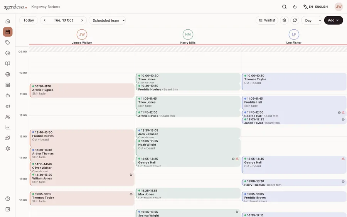The image size is (347, 217).
Task: Click the robot icon on William Jones appointment
Action: (x=131, y=175)
